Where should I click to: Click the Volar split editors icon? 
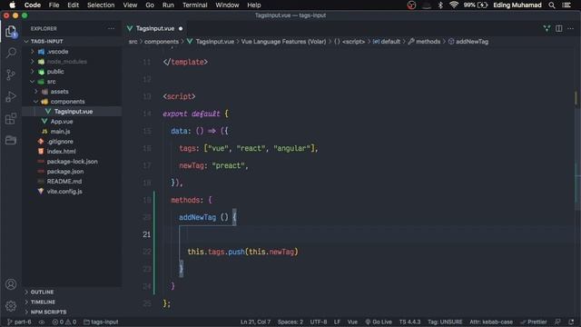click(x=547, y=28)
